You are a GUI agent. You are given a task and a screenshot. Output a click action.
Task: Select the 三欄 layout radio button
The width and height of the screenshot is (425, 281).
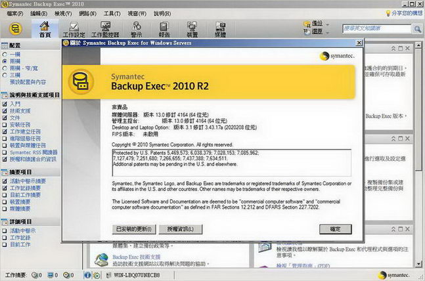coord(5,75)
